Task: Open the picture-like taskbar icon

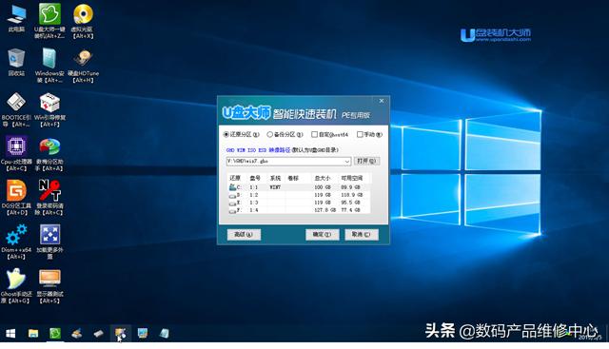Action: (x=143, y=334)
